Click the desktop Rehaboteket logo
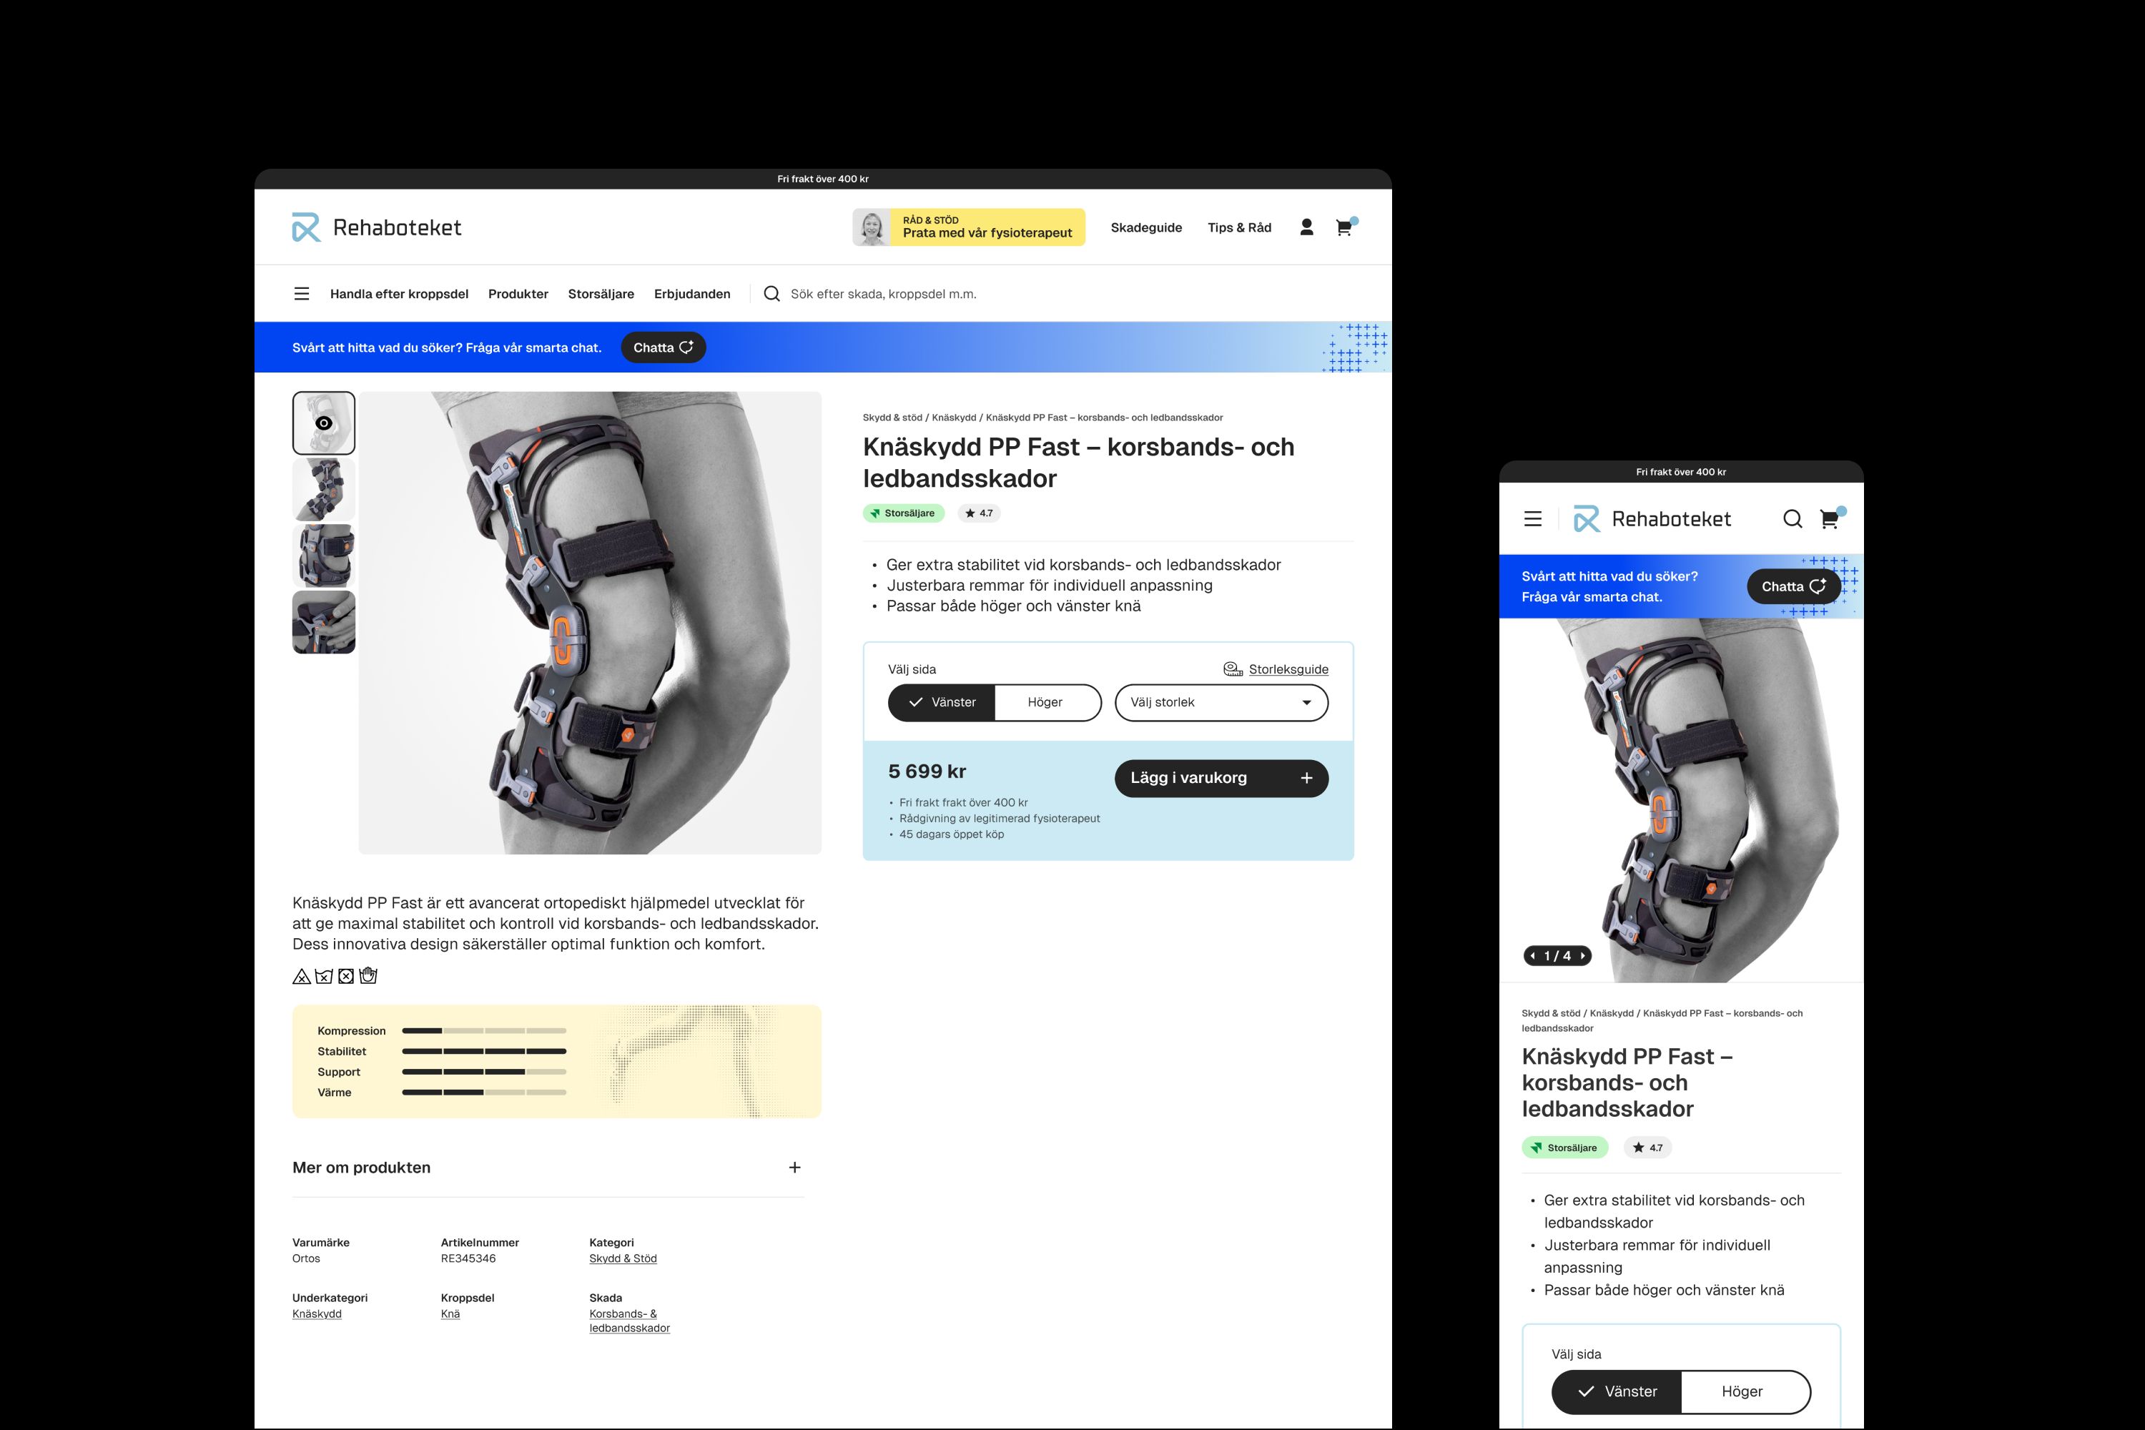 point(377,227)
